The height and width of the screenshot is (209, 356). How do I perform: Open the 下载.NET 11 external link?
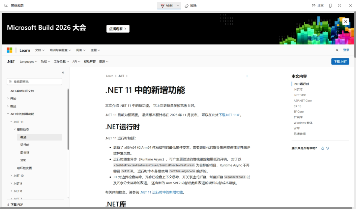pos(229,115)
